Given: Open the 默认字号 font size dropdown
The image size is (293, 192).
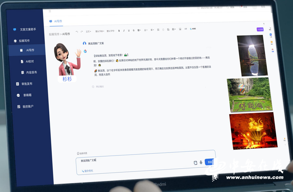Looking at the screenshot, I should (x=111, y=31).
